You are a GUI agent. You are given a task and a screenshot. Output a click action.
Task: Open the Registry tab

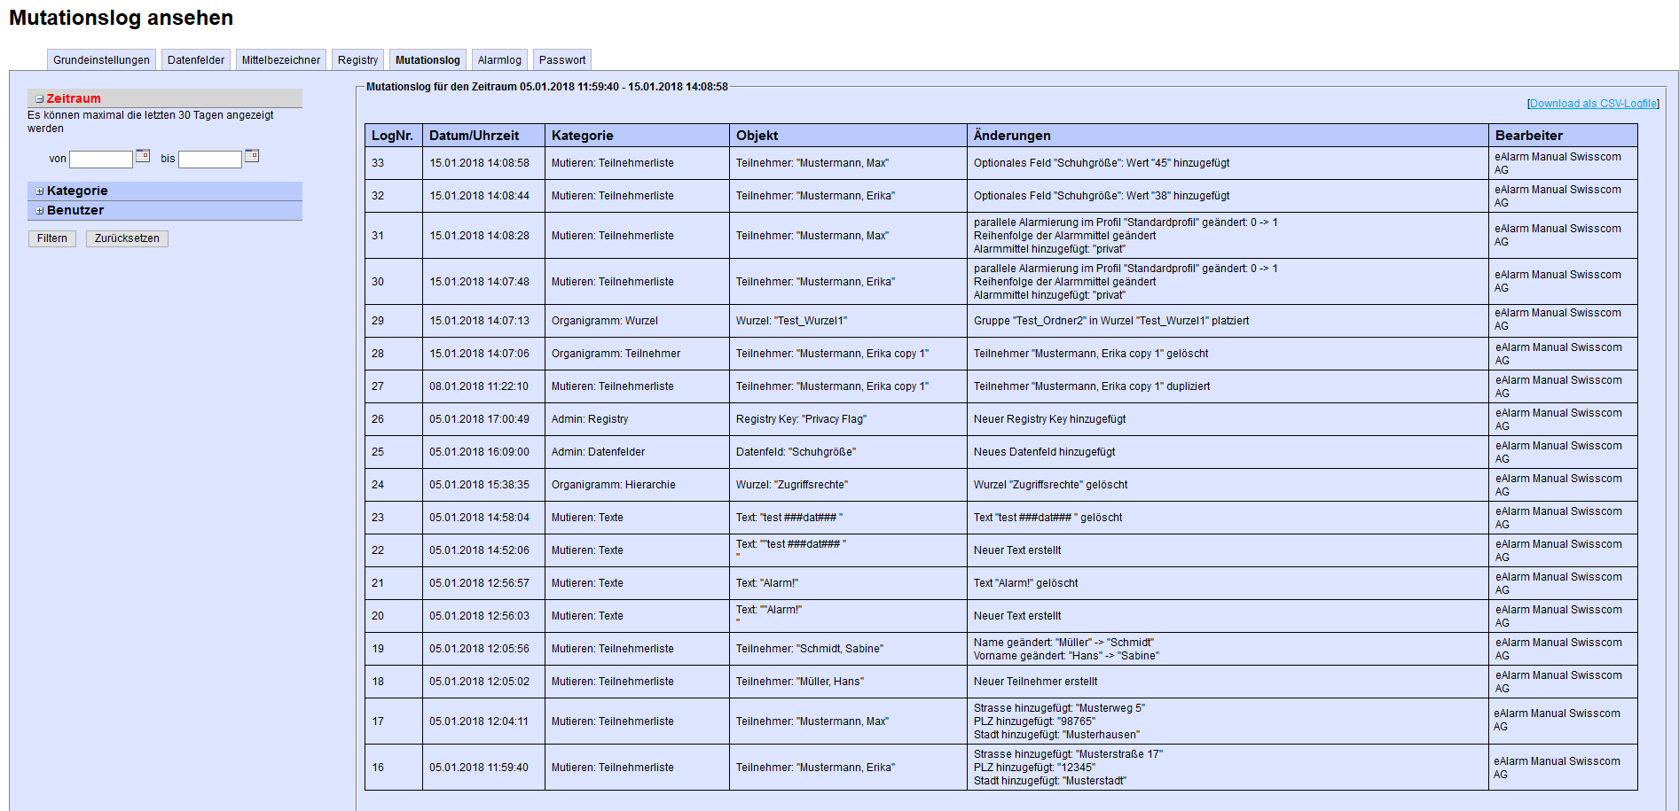pos(357,60)
